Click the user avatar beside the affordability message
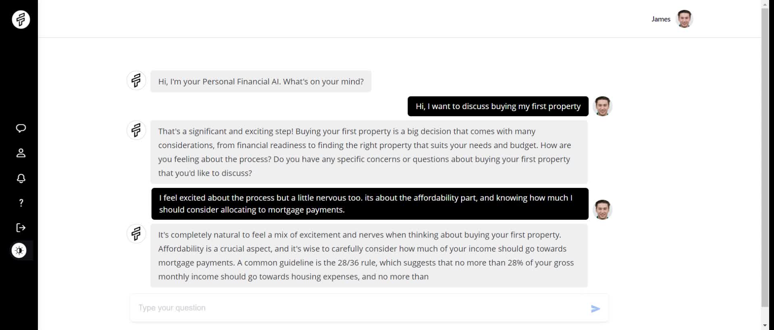This screenshot has height=330, width=774. point(603,210)
